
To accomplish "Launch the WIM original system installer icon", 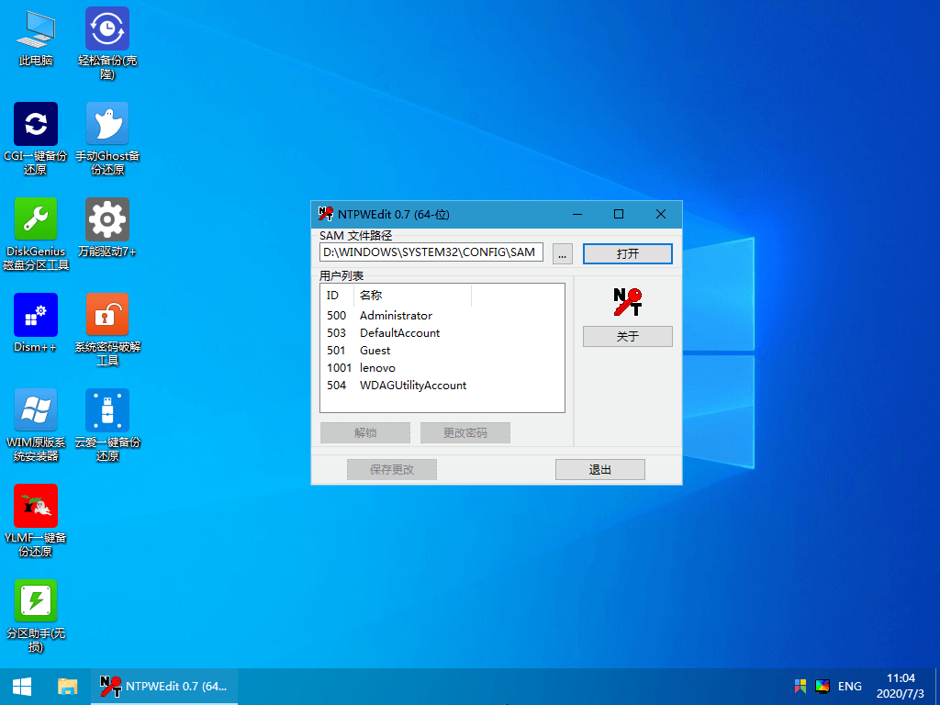I will point(36,411).
